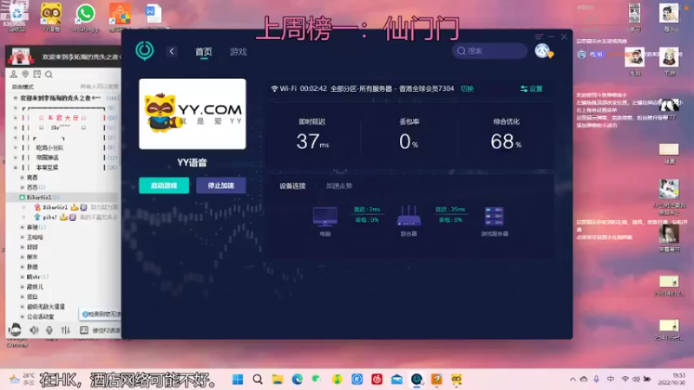This screenshot has height=390, width=694.
Task: Click the YY raccoon icon in taskbar
Action: [456, 380]
